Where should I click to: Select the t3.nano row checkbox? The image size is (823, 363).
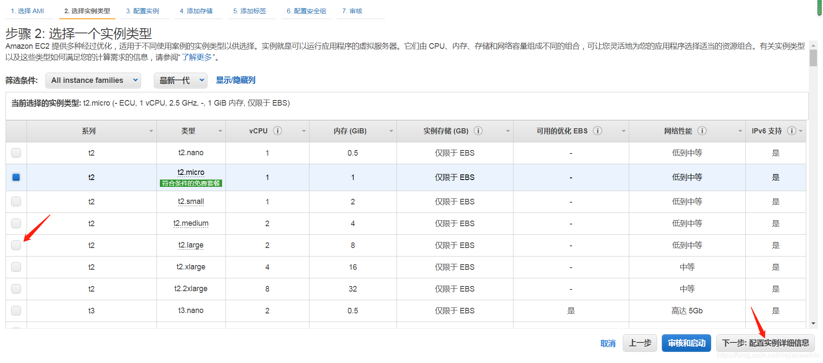pos(16,310)
